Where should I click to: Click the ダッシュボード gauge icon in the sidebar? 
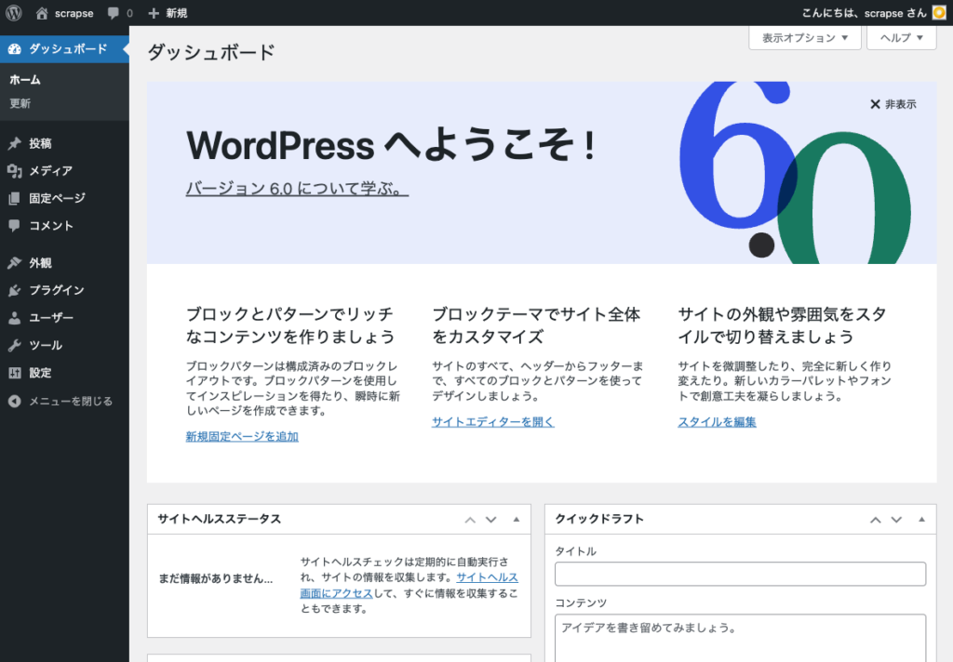tap(15, 49)
